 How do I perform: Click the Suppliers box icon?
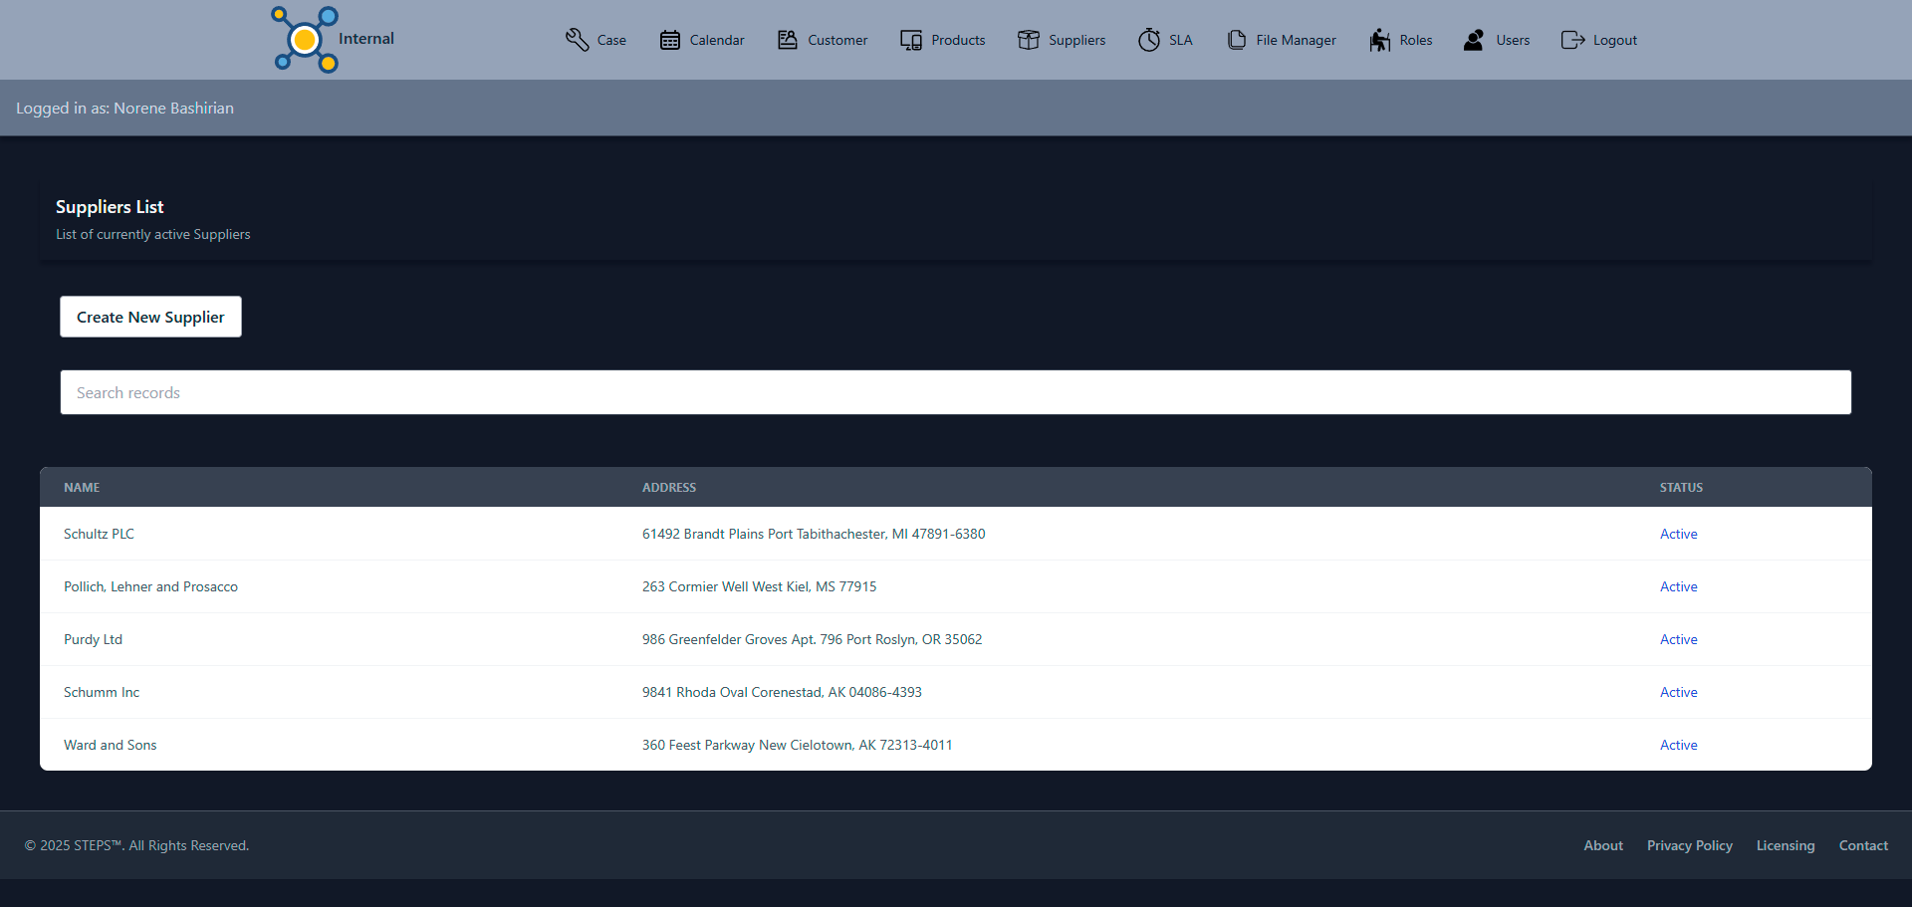(x=1029, y=40)
